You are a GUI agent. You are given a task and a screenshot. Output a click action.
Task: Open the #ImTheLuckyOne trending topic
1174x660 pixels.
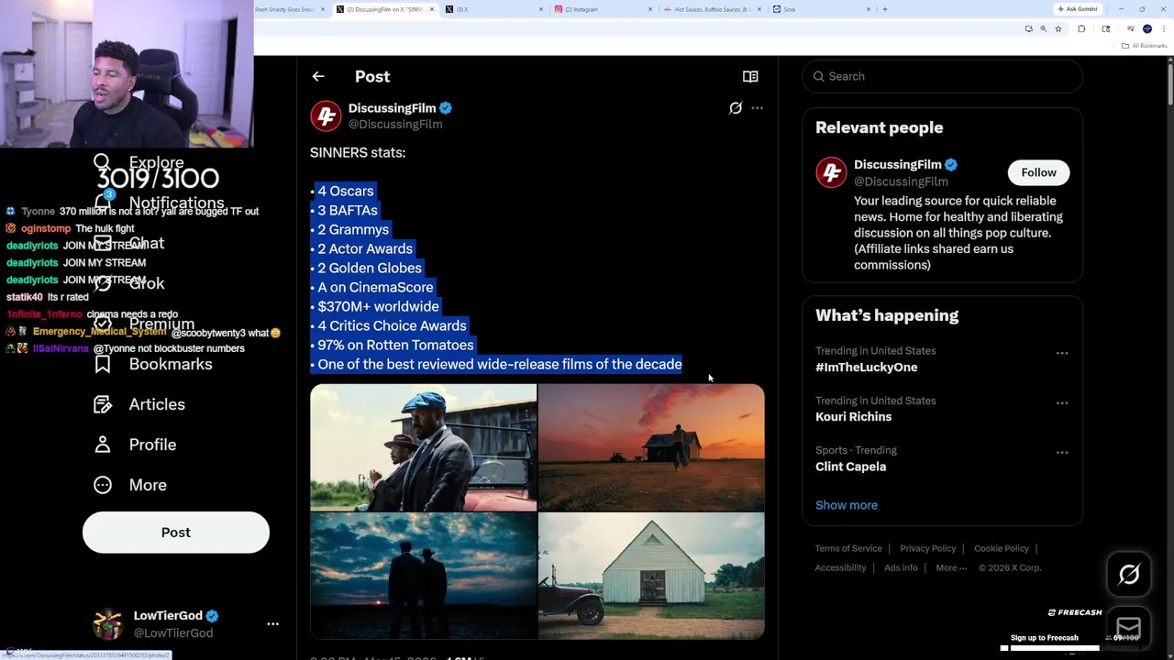(x=866, y=367)
